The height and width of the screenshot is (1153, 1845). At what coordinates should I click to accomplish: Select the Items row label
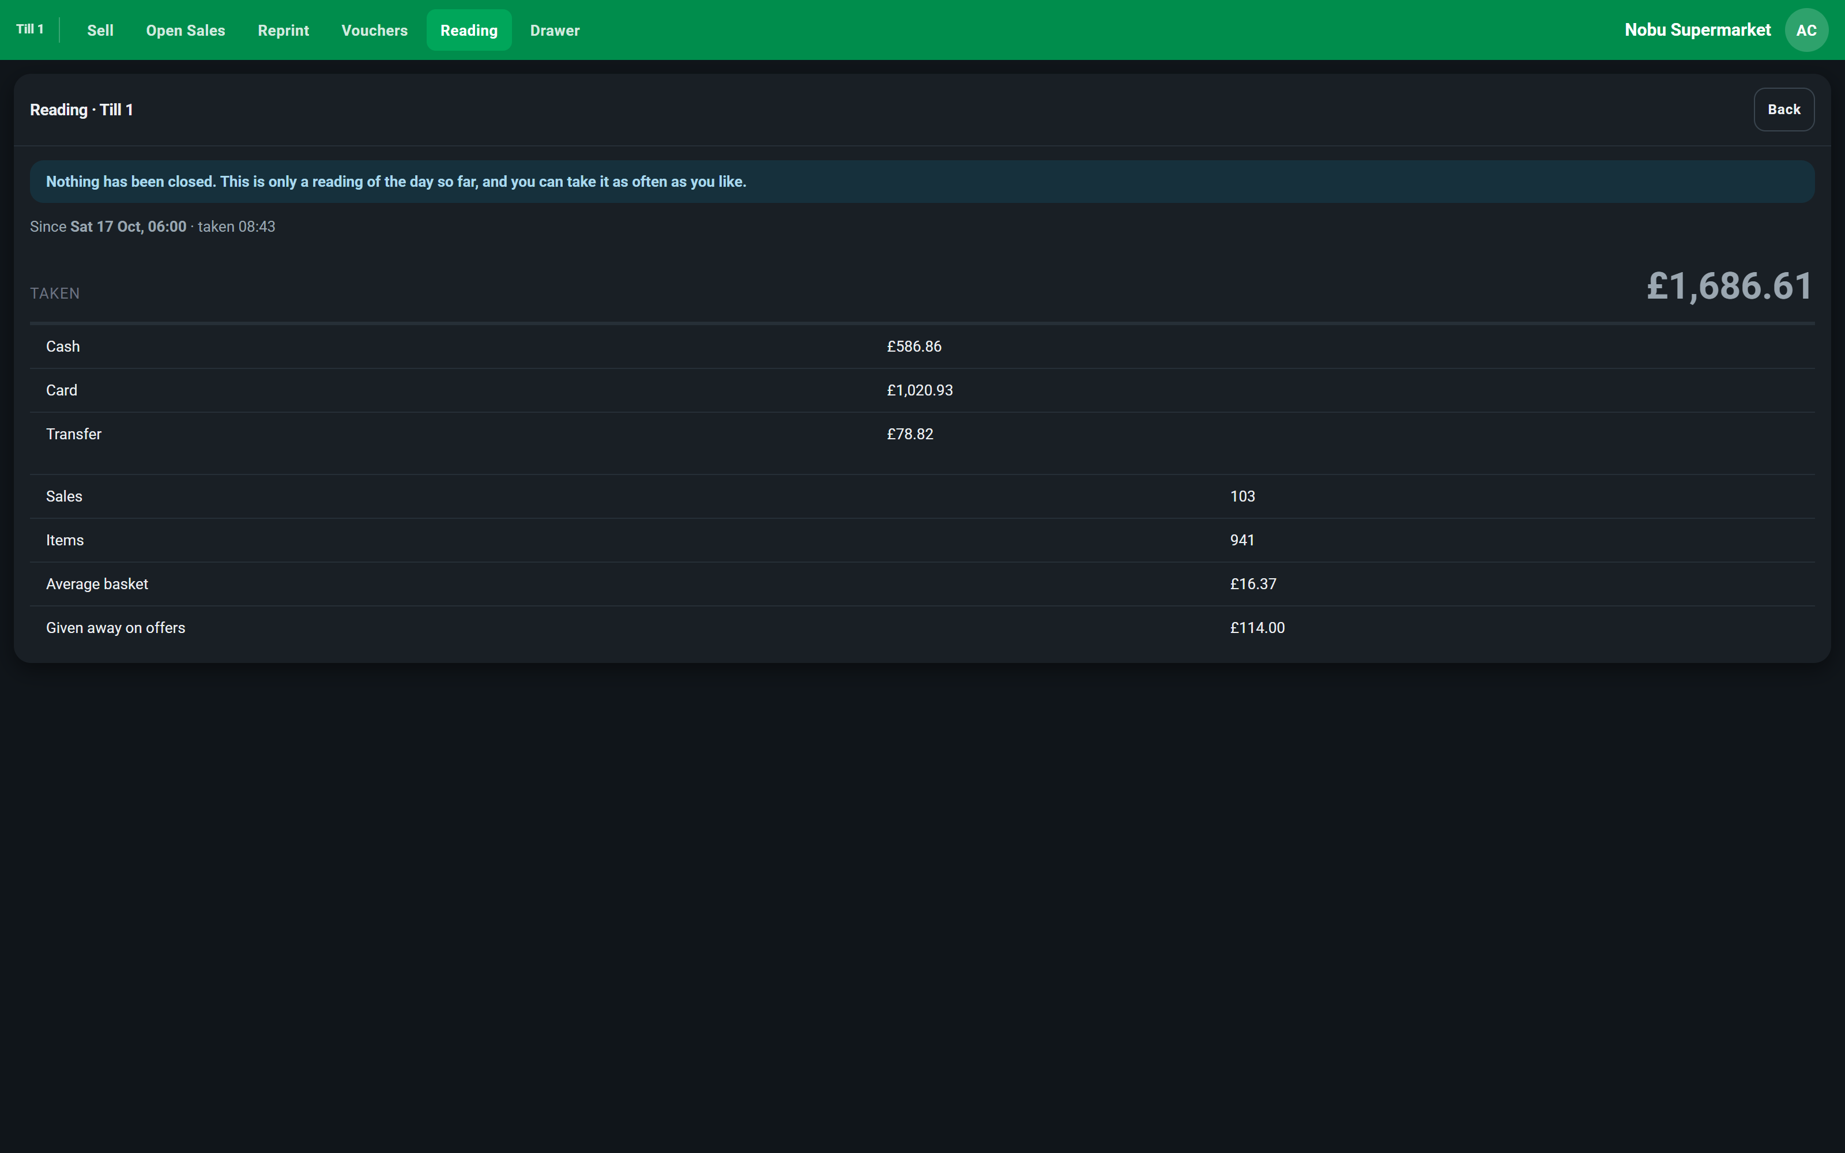coord(65,540)
